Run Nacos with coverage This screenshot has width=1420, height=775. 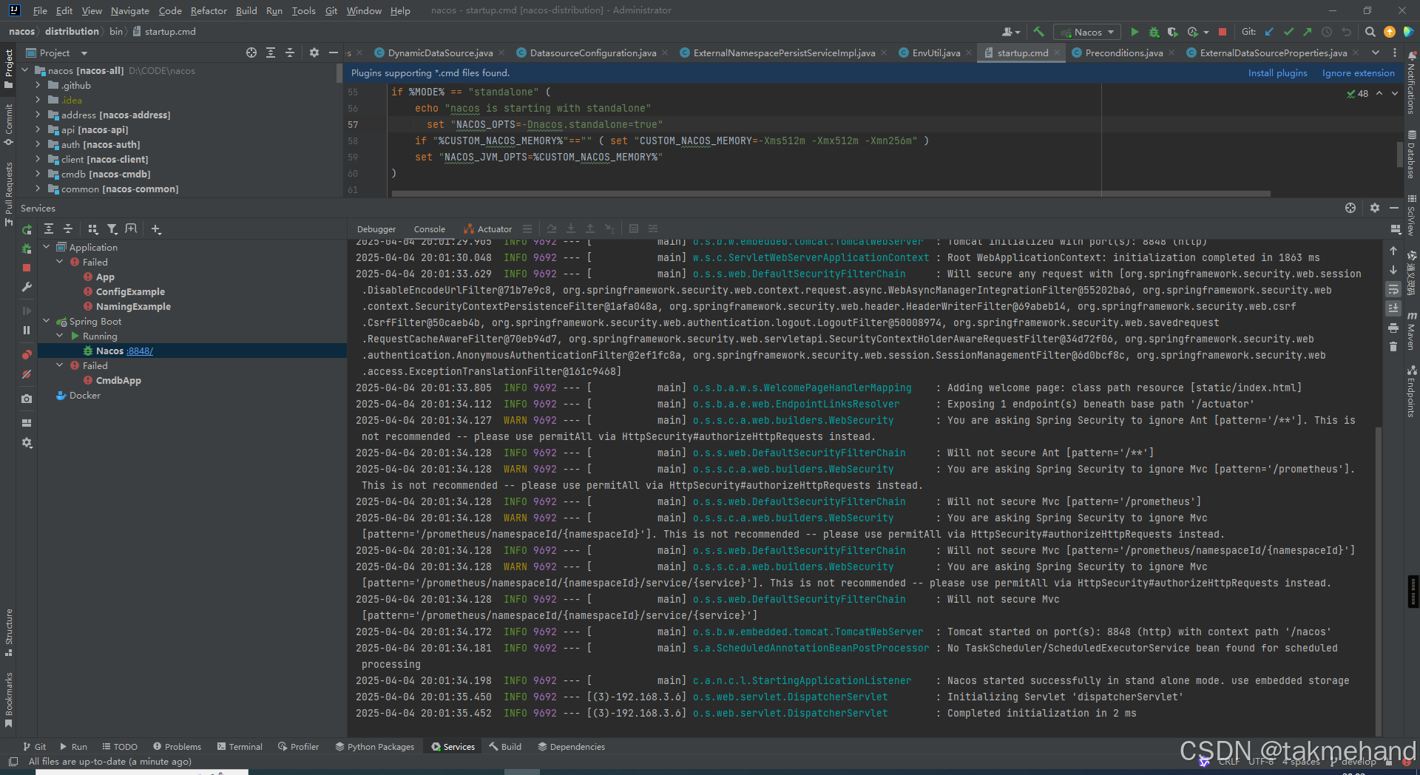pos(1172,32)
